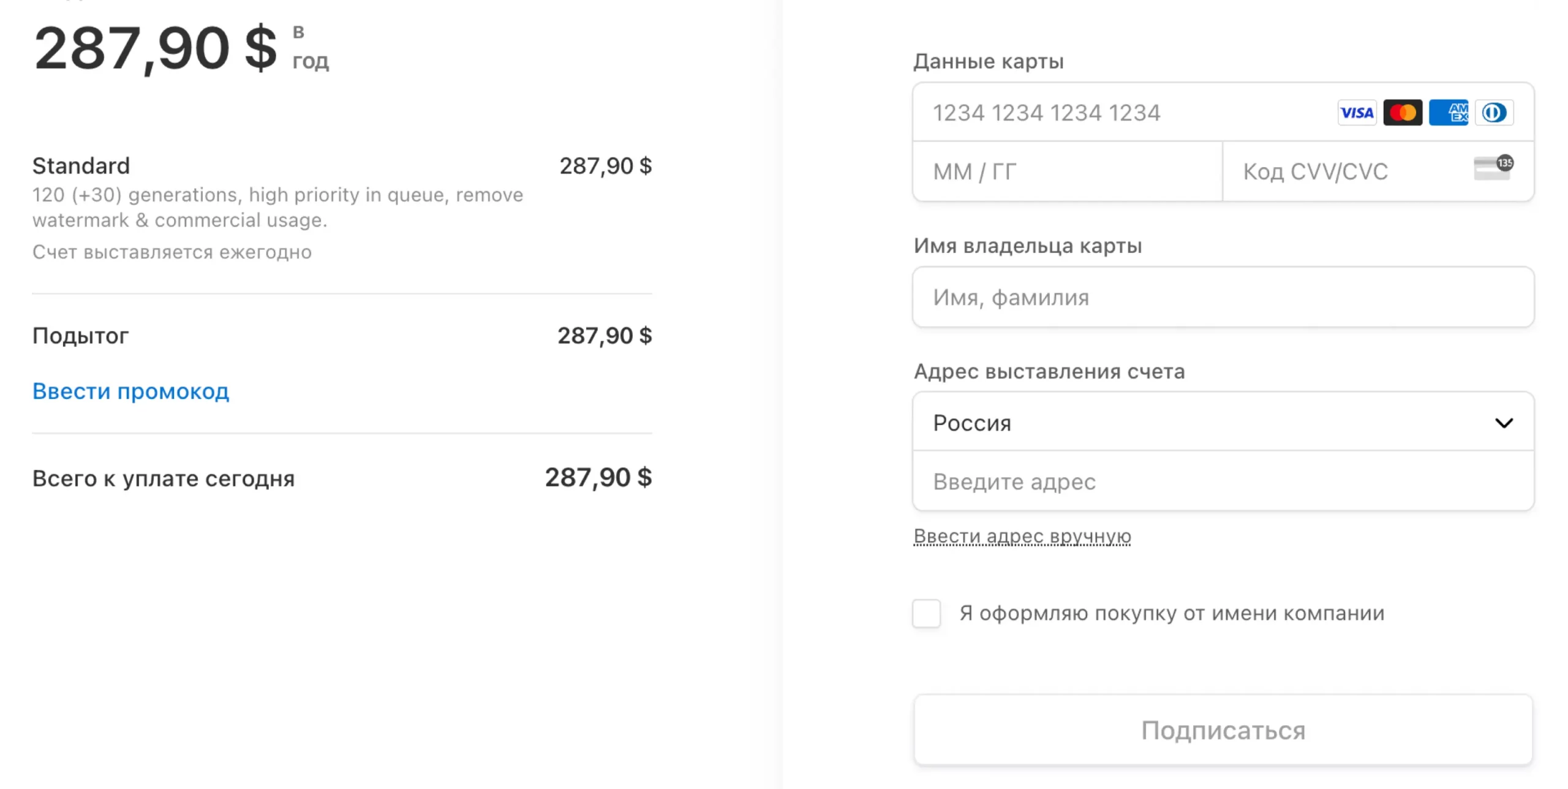Screen dimensions: 1568x789
Task: Open the Россия country dropdown
Action: [1223, 423]
